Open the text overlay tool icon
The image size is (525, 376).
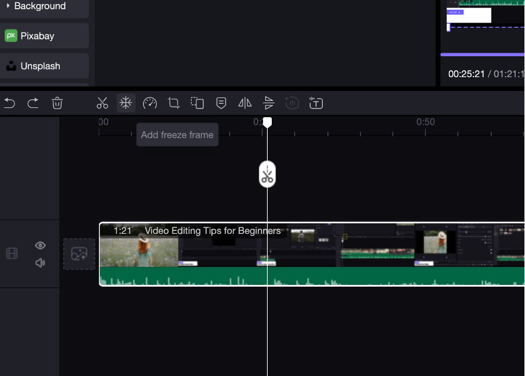(x=316, y=103)
